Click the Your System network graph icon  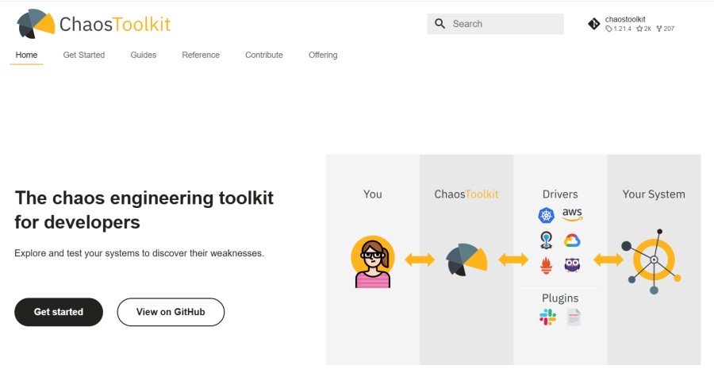point(654,261)
